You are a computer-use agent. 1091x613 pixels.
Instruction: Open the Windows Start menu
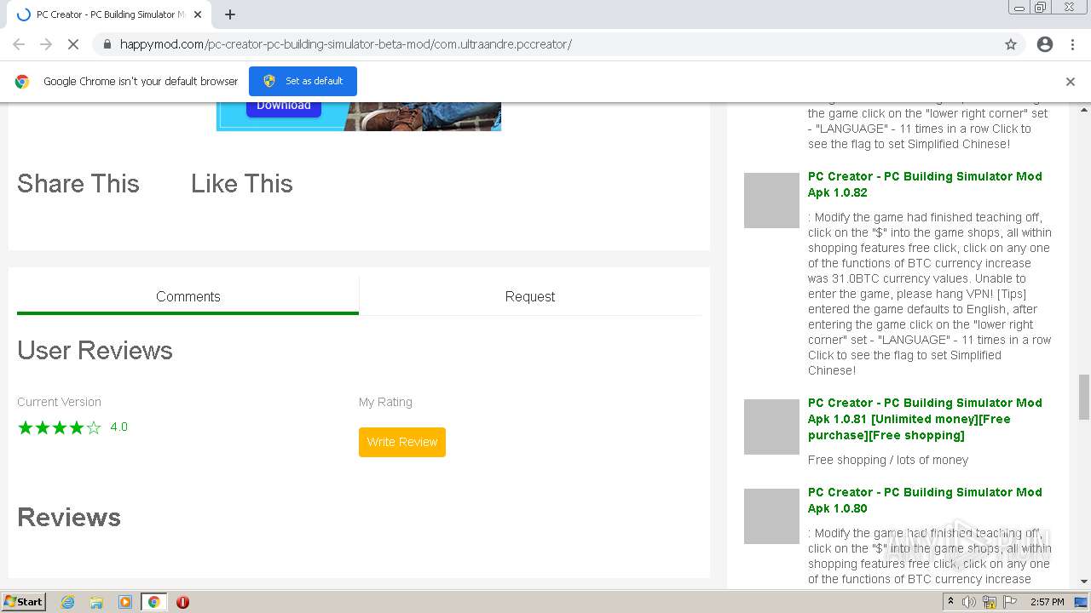[24, 601]
